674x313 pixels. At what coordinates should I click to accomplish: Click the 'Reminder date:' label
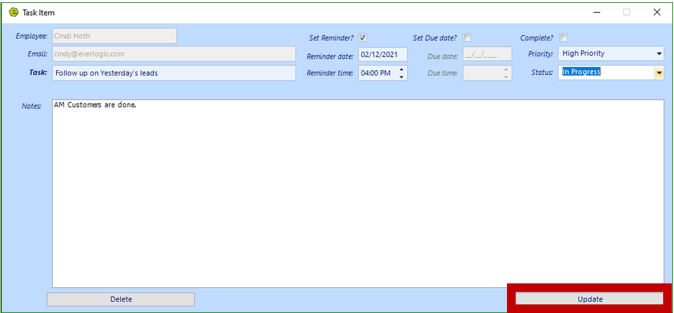[x=330, y=57]
